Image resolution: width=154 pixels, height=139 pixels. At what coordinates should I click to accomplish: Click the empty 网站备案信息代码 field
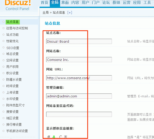79,114
